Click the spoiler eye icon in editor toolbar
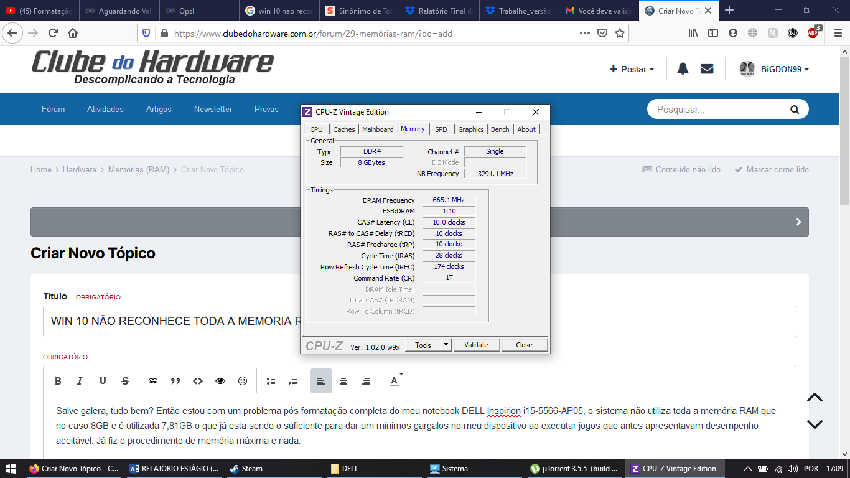This screenshot has height=478, width=850. tap(220, 381)
